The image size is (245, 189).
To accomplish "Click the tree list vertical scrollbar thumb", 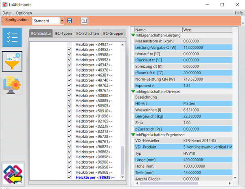I will (122, 160).
